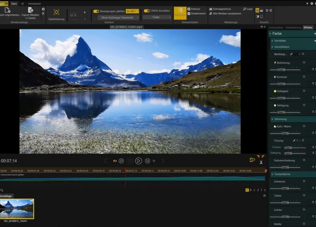Click the Weißabgleich eyedropper icon

291,54
